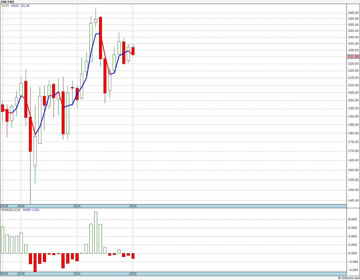Image resolution: width=360 pixels, height=280 pixels.
Task: Click the MACD(26,12,9) indicator label
Action: (11, 210)
